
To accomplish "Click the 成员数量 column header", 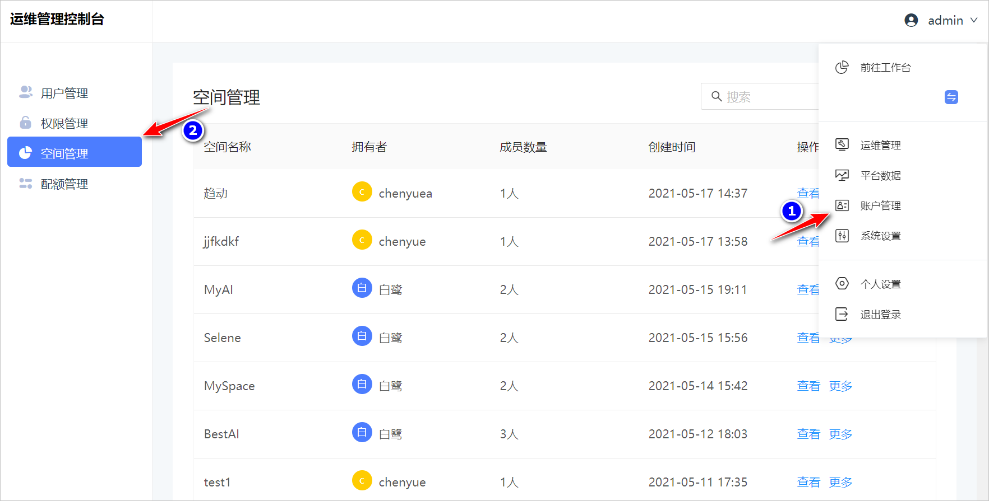I will click(523, 147).
